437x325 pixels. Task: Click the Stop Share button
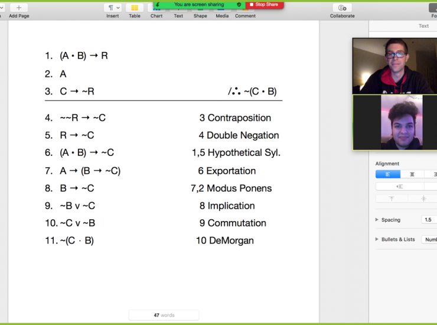(264, 5)
